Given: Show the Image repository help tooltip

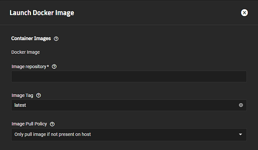Looking at the screenshot, I should (54, 67).
